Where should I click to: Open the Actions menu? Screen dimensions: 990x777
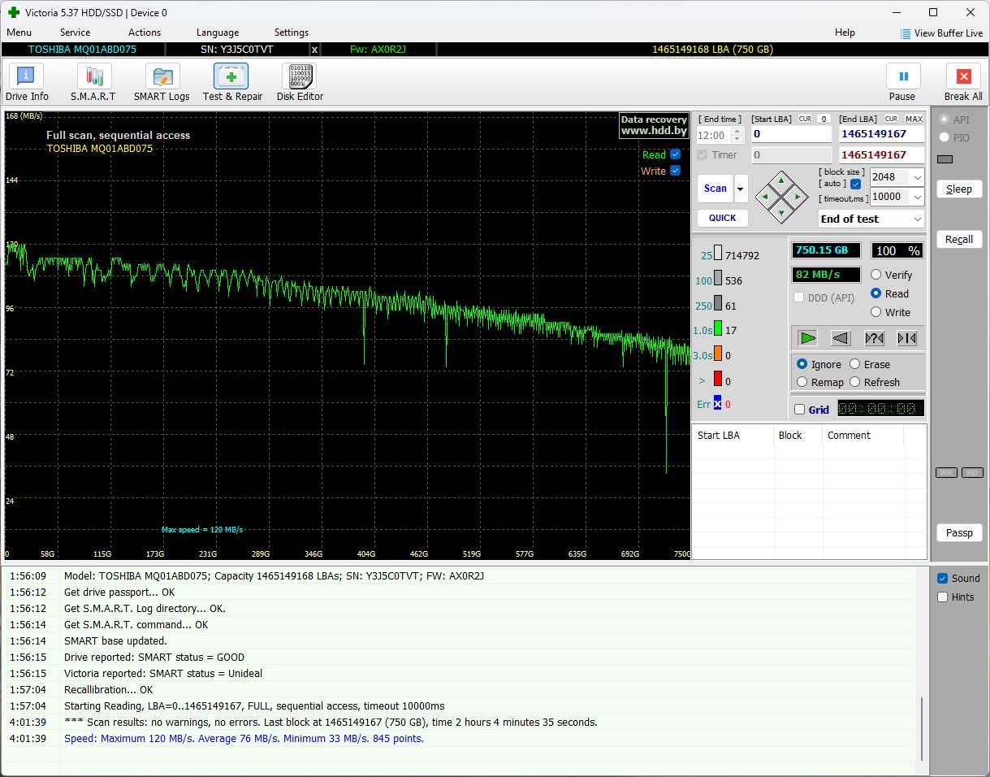[145, 33]
